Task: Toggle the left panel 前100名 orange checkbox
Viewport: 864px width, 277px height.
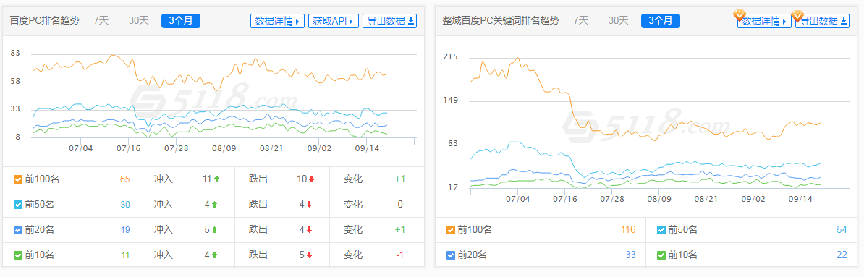Action: (x=17, y=179)
